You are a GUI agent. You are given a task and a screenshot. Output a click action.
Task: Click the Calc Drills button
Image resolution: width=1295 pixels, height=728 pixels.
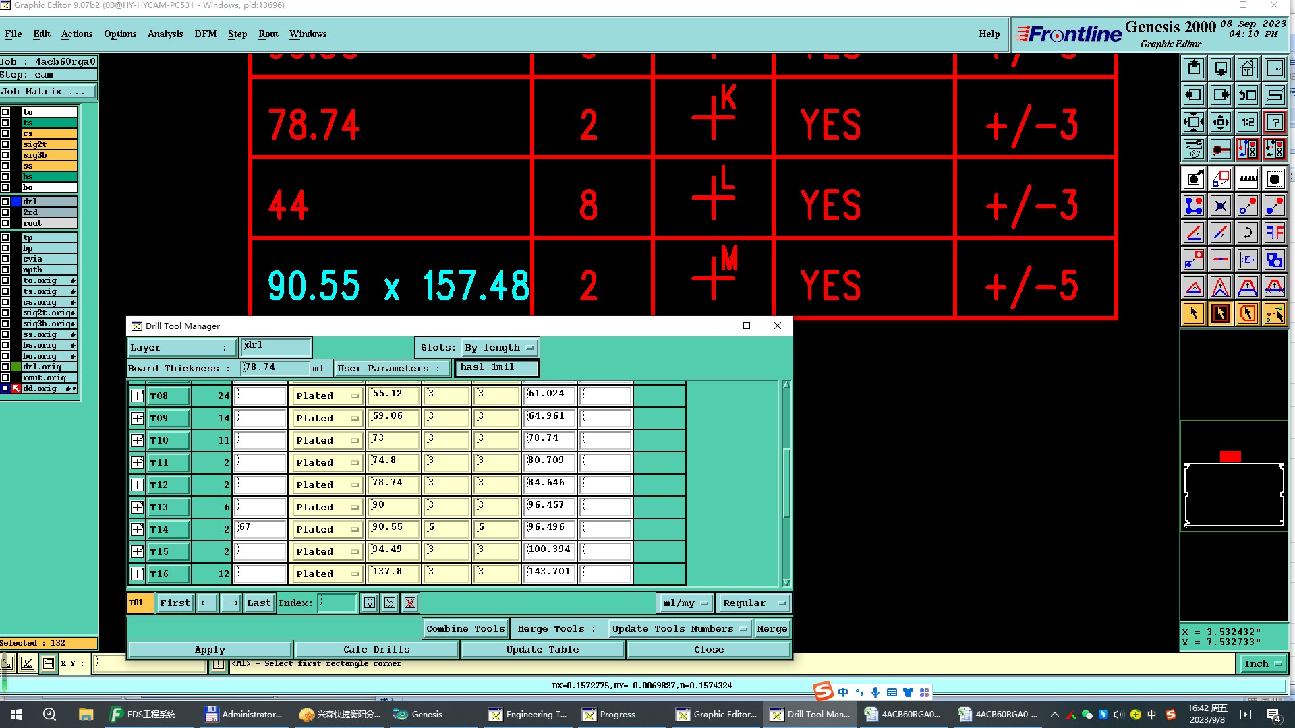pos(376,649)
